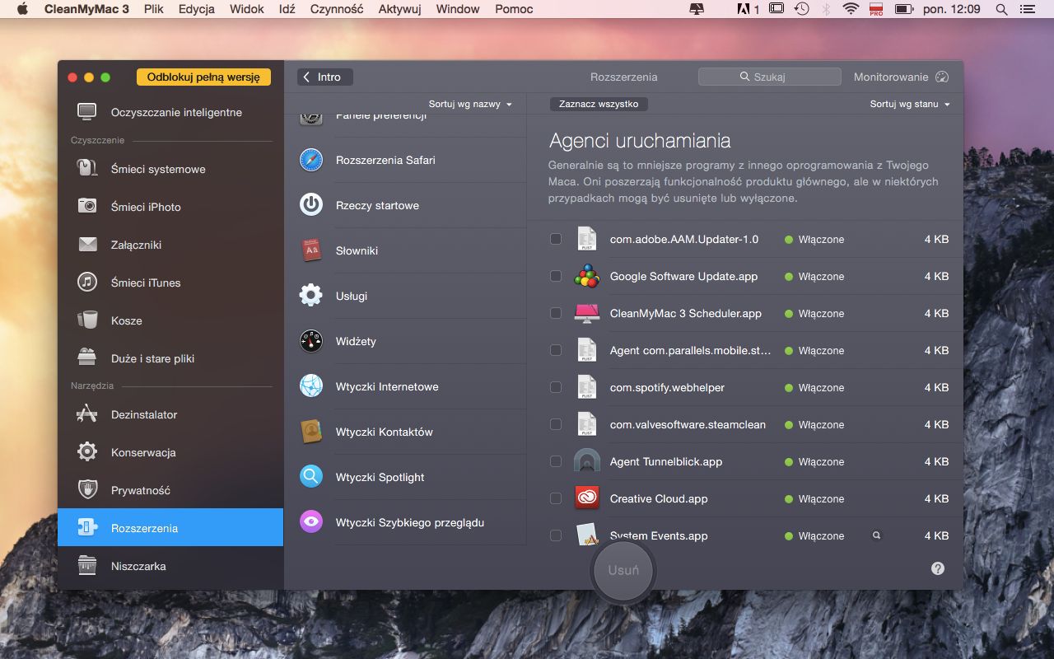Select Duże i stare pliki icon

pyautogui.click(x=86, y=358)
